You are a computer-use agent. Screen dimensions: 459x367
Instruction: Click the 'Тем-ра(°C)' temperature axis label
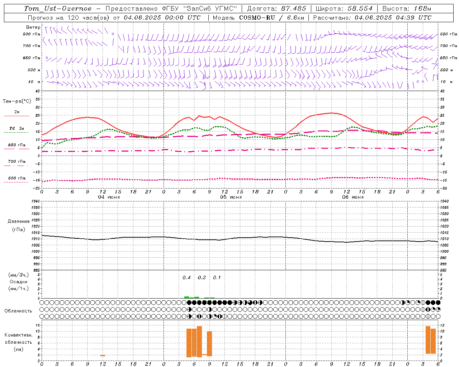[17, 101]
